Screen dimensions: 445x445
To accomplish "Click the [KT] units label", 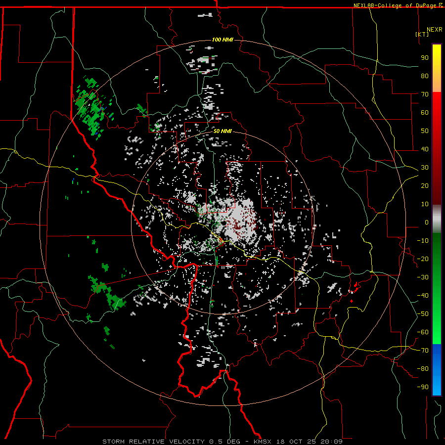I will [422, 34].
